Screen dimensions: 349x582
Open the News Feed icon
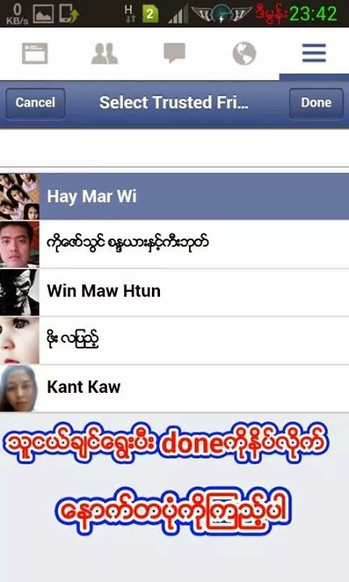35,53
